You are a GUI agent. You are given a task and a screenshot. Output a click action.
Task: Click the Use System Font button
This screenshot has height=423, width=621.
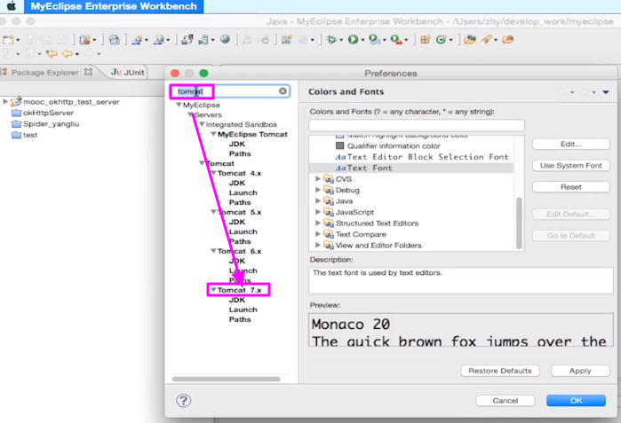point(570,165)
